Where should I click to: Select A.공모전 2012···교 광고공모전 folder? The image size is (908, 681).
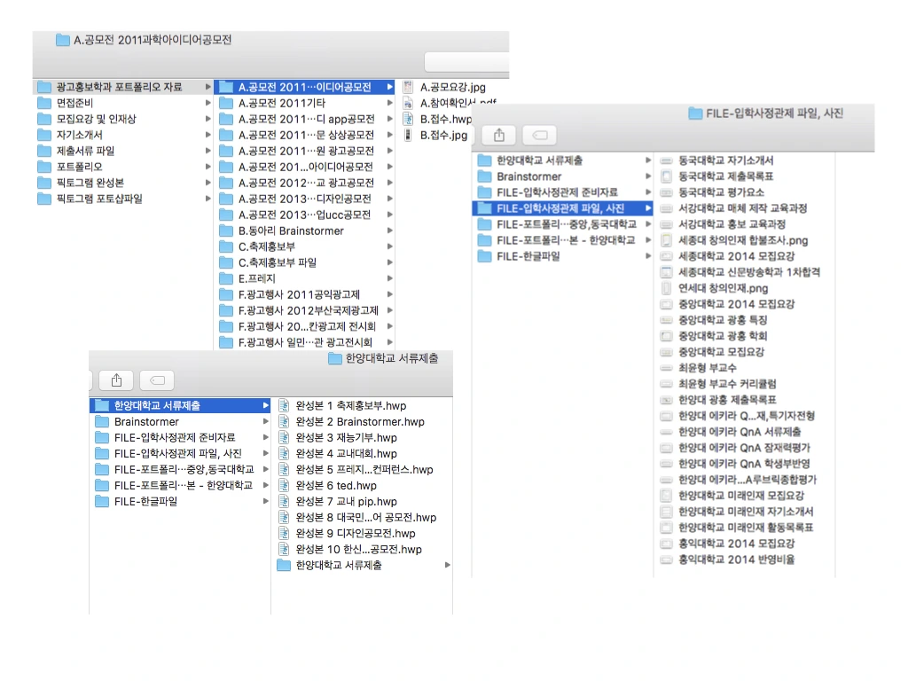(305, 183)
